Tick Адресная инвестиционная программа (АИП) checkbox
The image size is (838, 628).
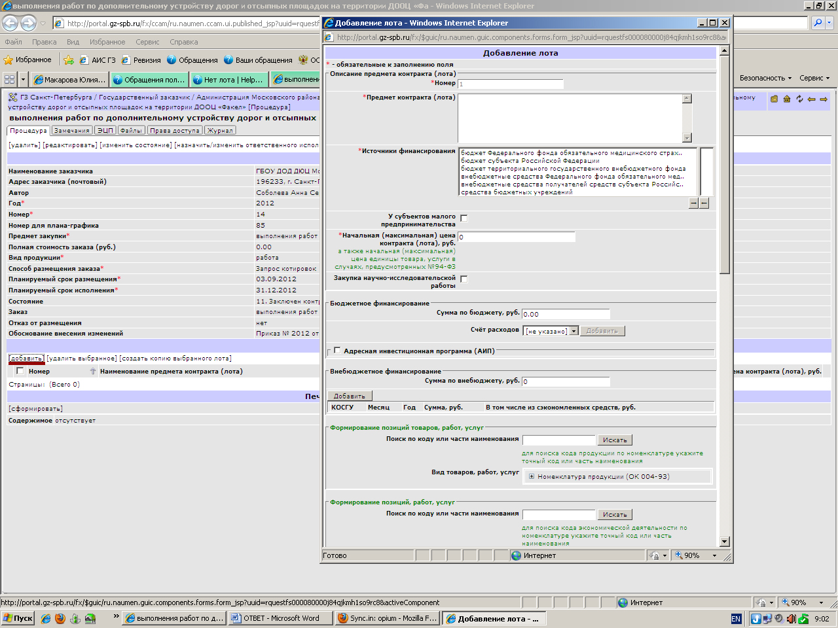(337, 351)
